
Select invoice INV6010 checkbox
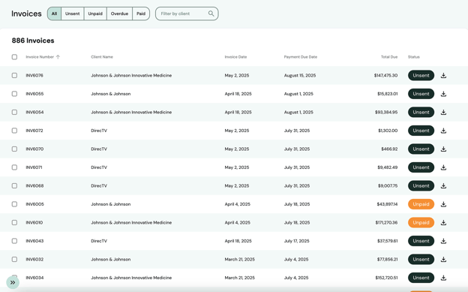tap(14, 222)
